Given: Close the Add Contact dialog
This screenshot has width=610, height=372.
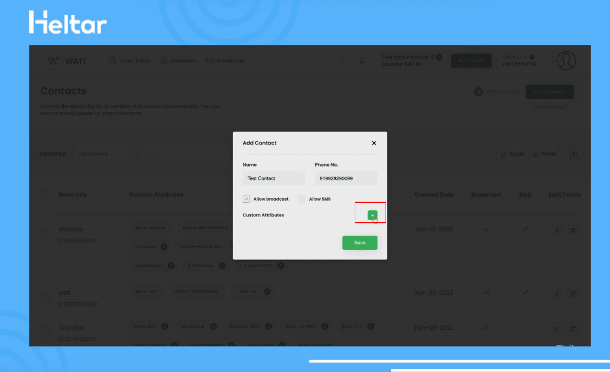Looking at the screenshot, I should coord(374,143).
